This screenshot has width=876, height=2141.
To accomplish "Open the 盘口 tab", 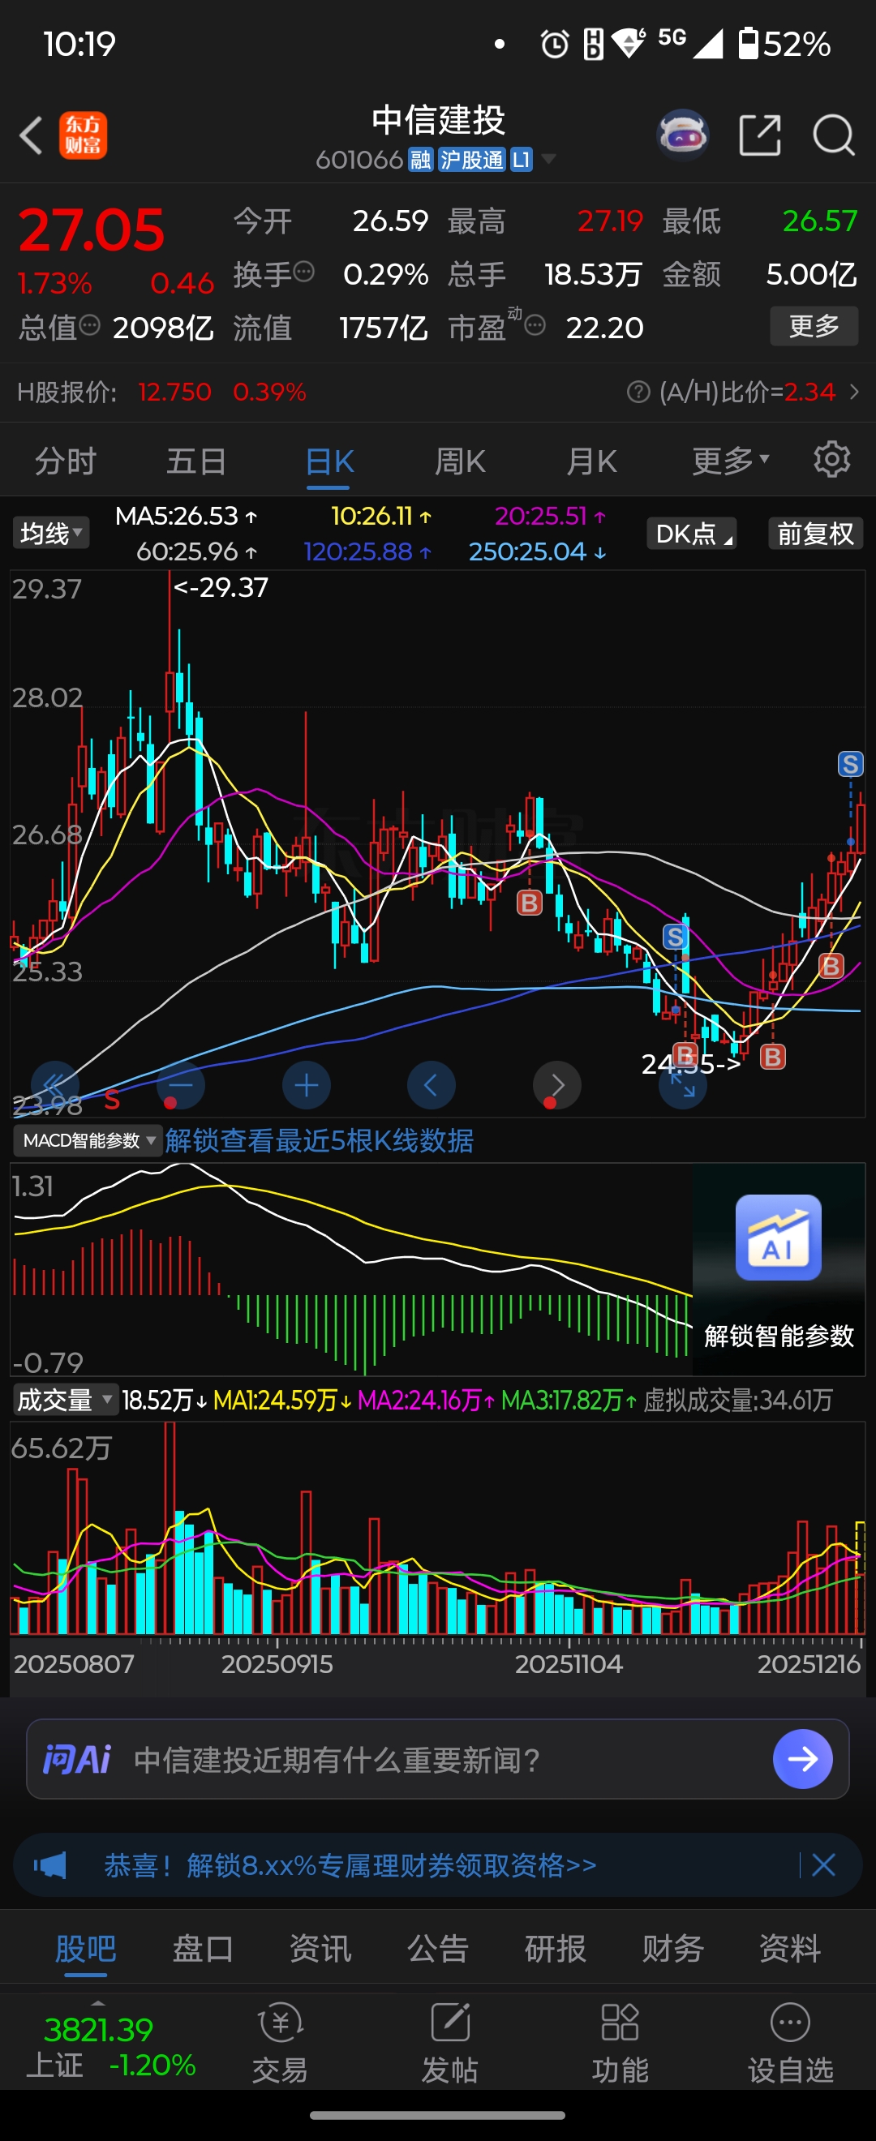I will point(203,1948).
